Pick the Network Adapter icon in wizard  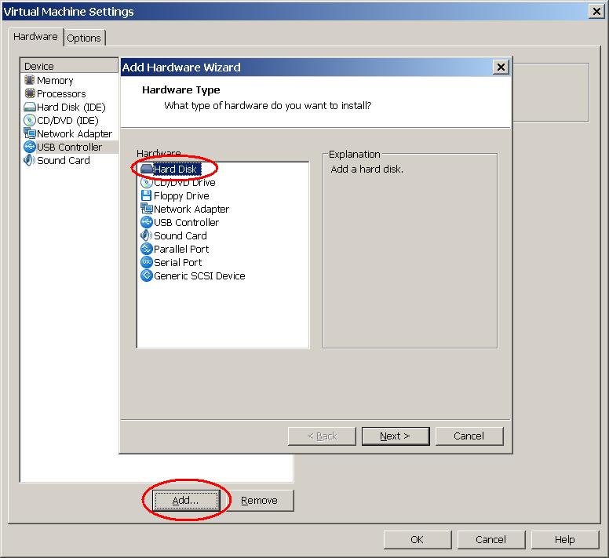(147, 210)
